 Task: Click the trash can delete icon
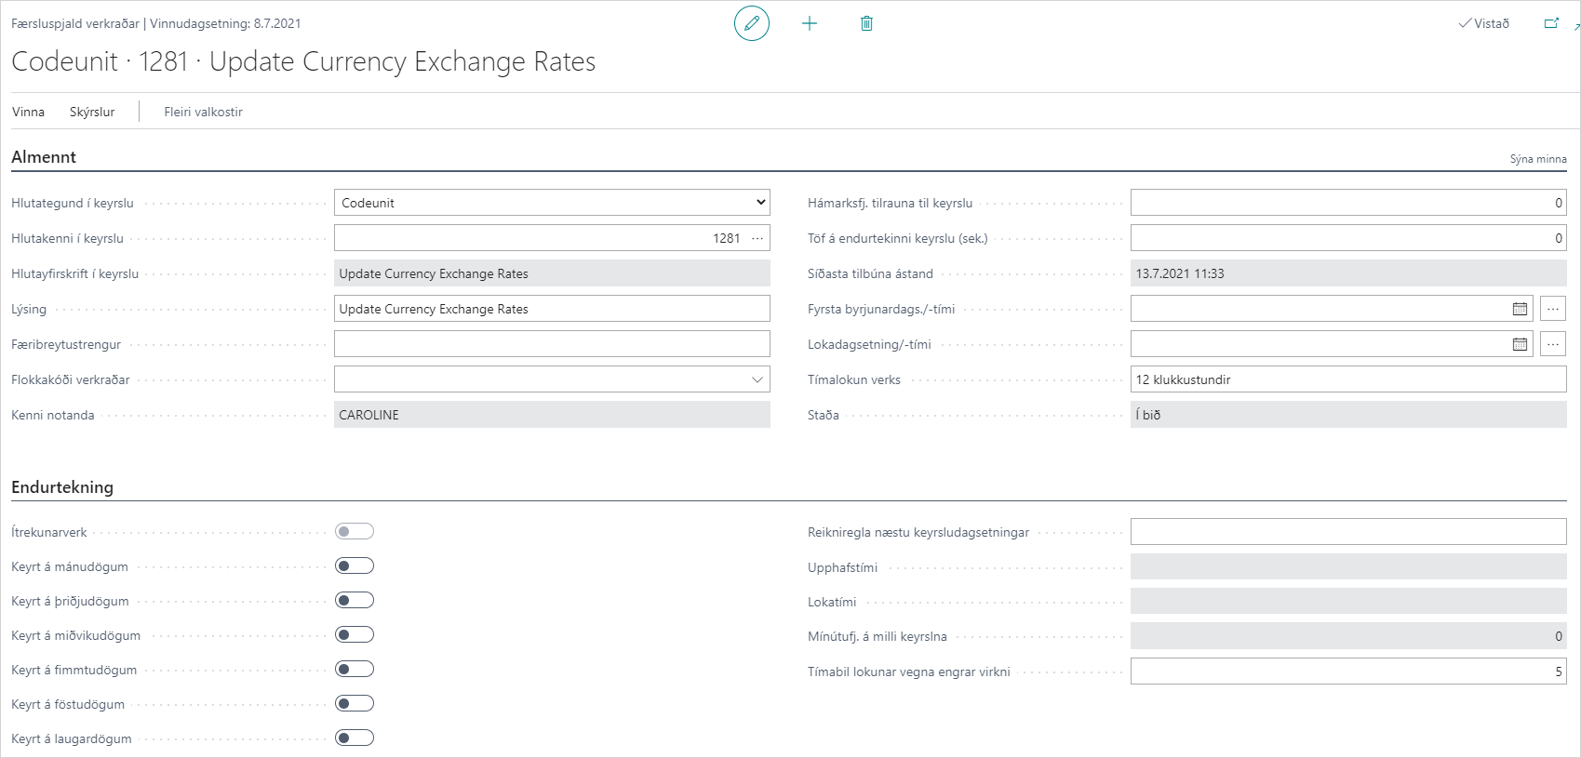tap(866, 23)
